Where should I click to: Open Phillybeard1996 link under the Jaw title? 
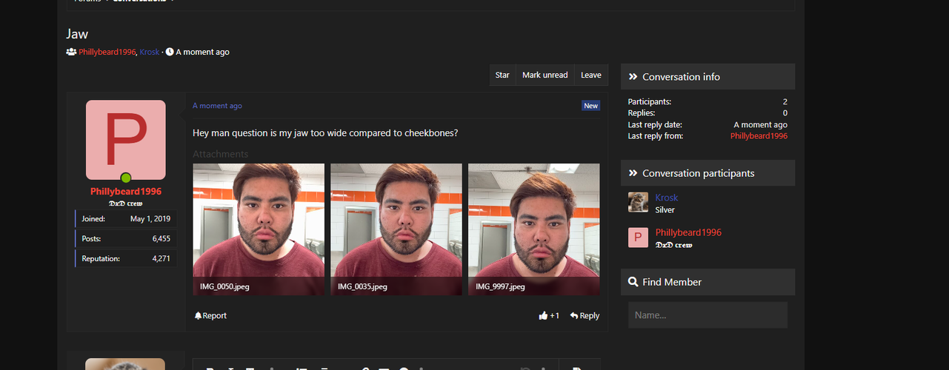click(107, 52)
